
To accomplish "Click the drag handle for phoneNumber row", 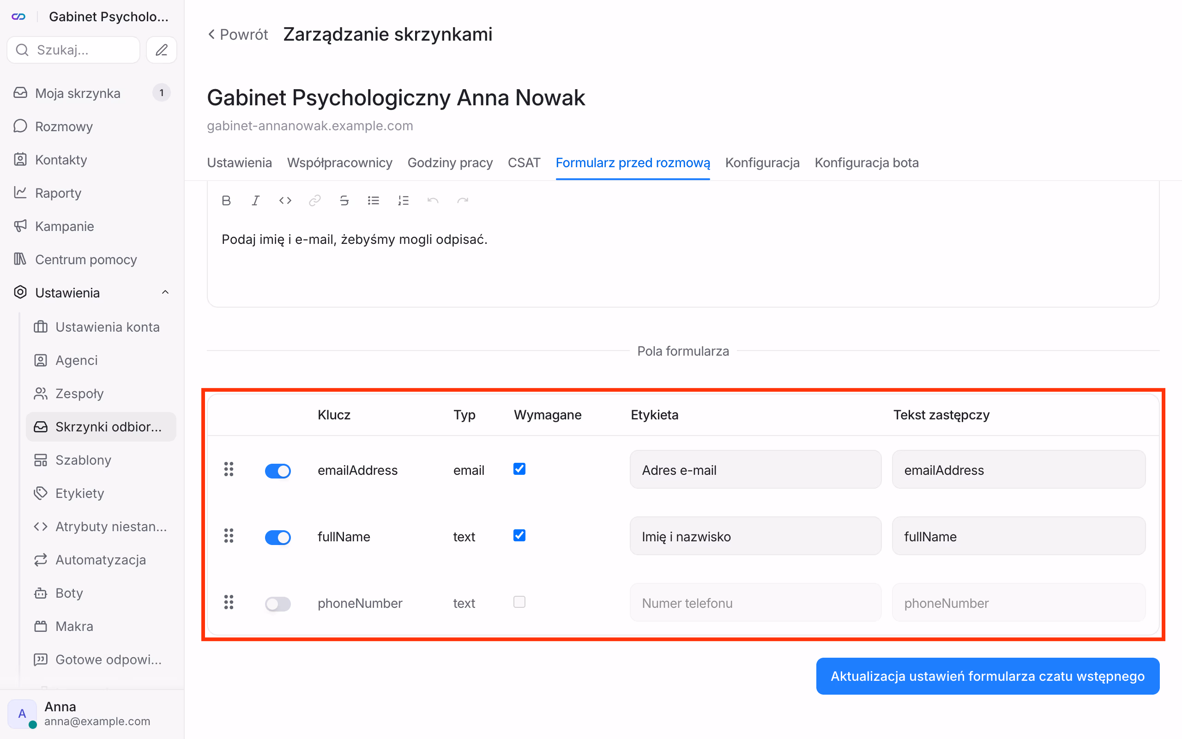I will pos(229,602).
